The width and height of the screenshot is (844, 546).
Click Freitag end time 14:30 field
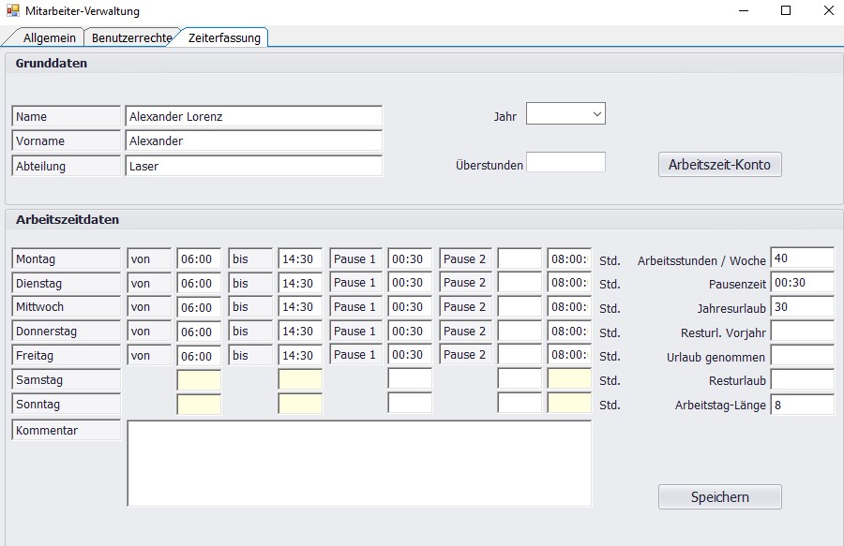pos(300,355)
